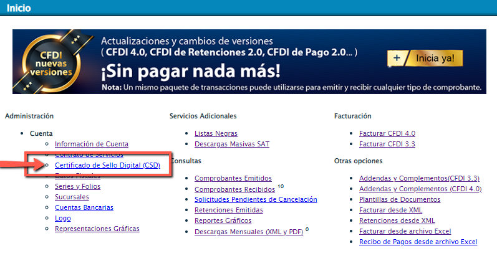
Task: View Comprobantes Recibidos
Action: click(235, 189)
